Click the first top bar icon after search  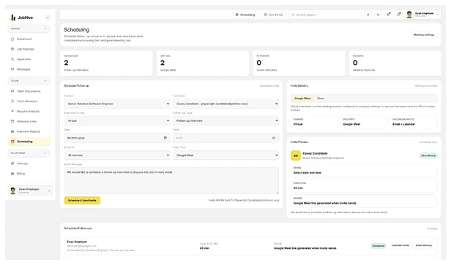tap(368, 15)
